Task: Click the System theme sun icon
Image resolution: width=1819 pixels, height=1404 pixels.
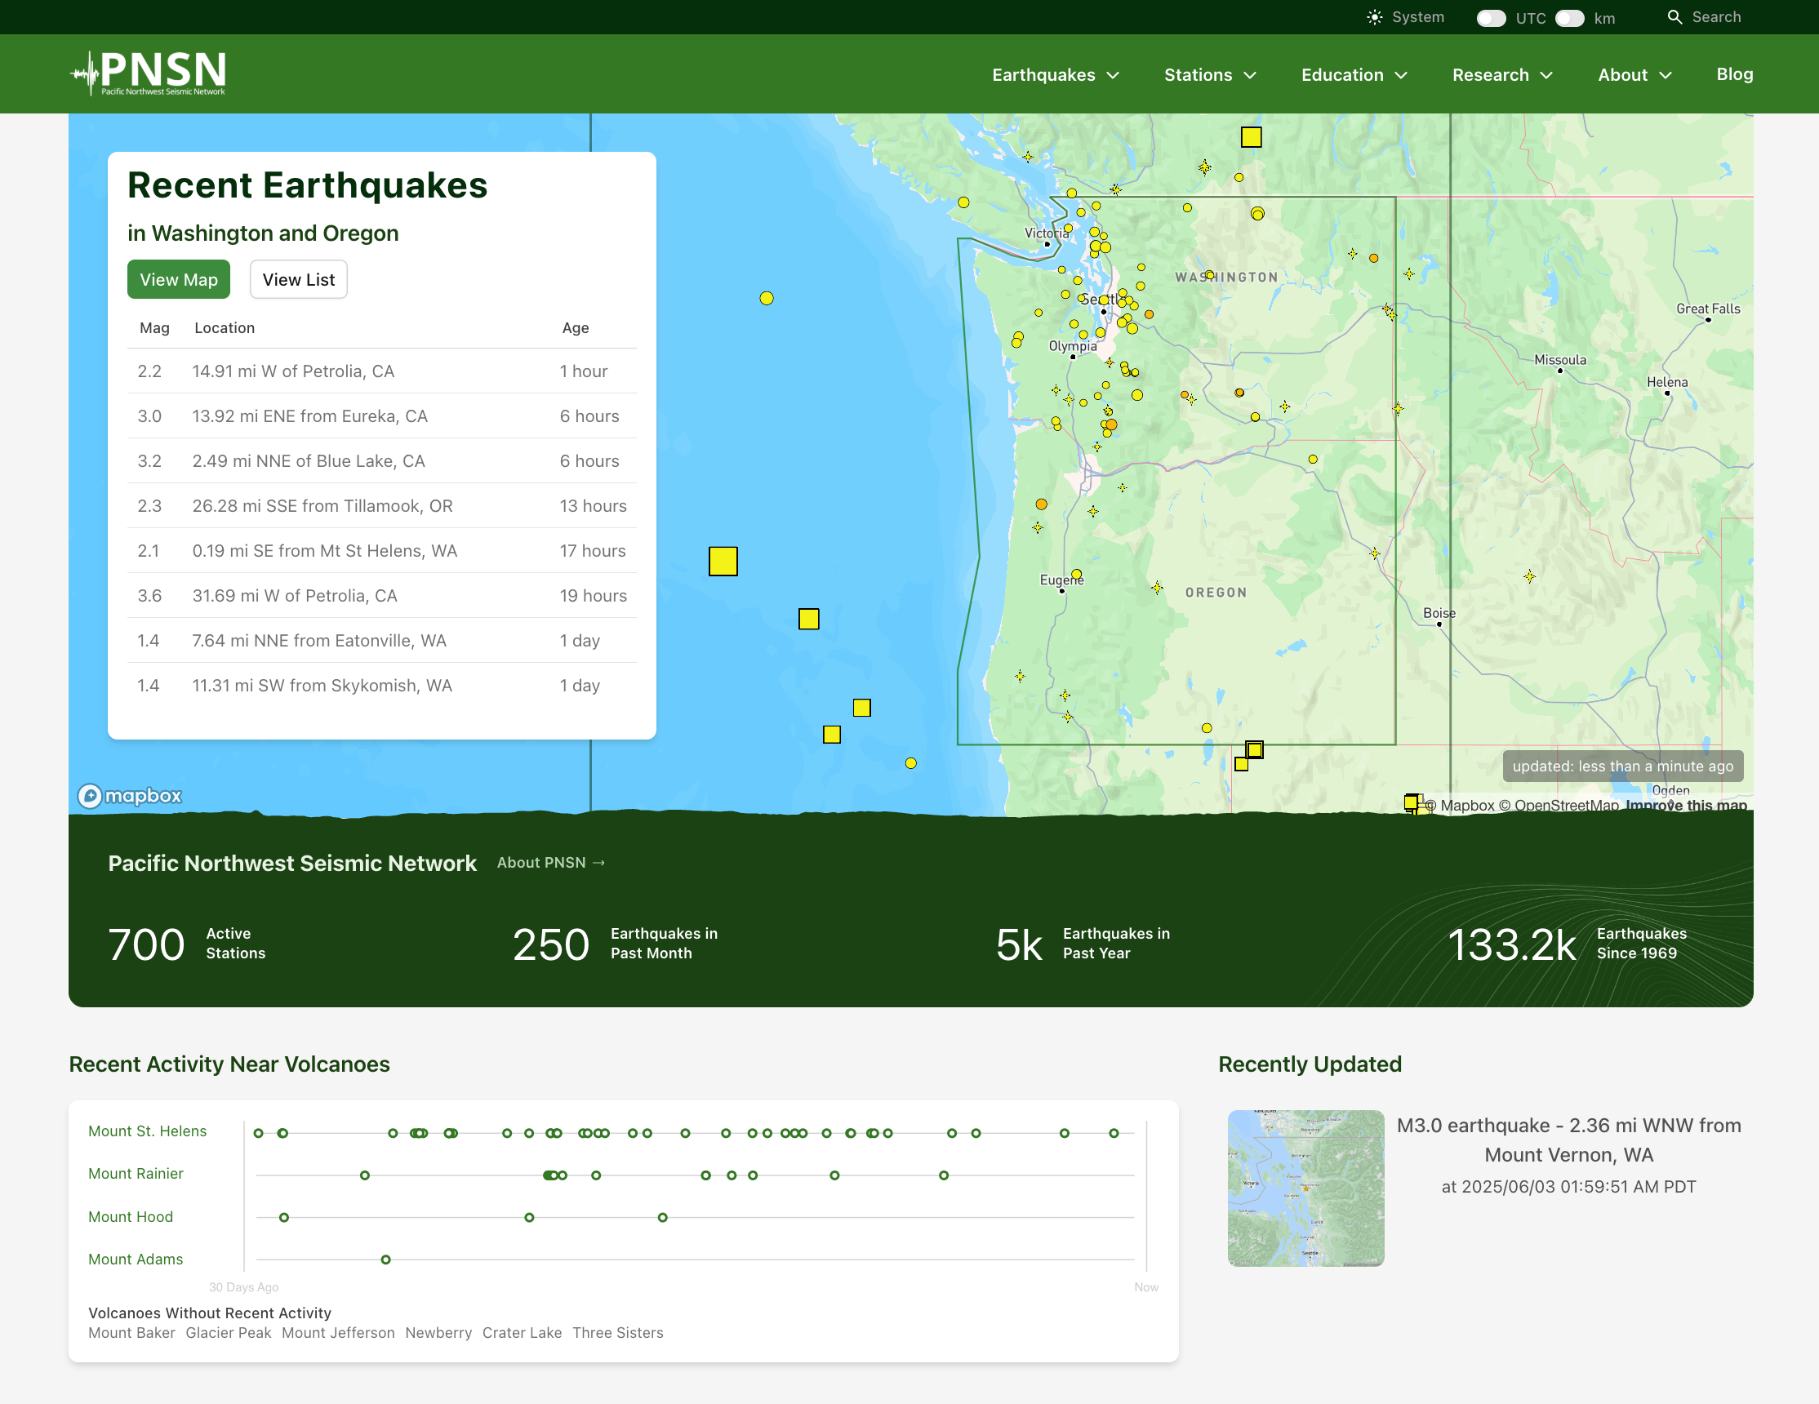Action: (x=1374, y=16)
